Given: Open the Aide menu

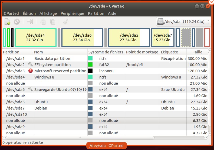Looking at the screenshot, I should [x=112, y=13].
